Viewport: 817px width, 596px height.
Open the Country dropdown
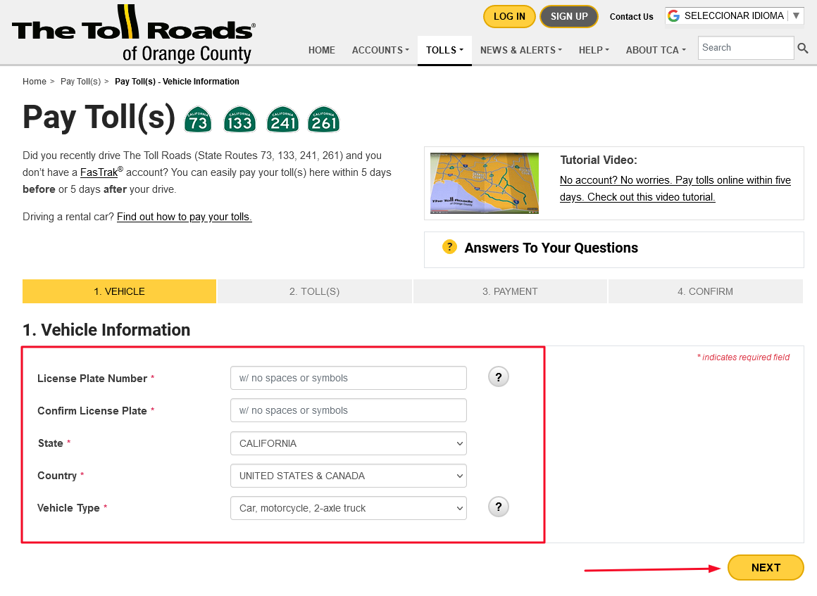348,476
